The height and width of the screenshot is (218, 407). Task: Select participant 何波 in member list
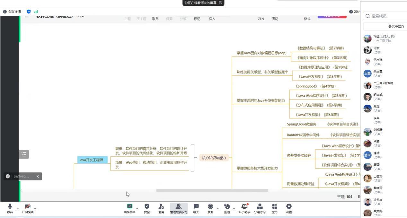point(376,50)
